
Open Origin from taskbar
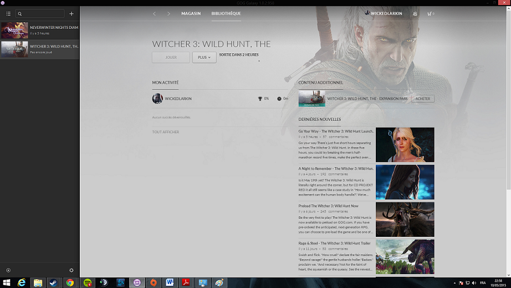[153, 282]
